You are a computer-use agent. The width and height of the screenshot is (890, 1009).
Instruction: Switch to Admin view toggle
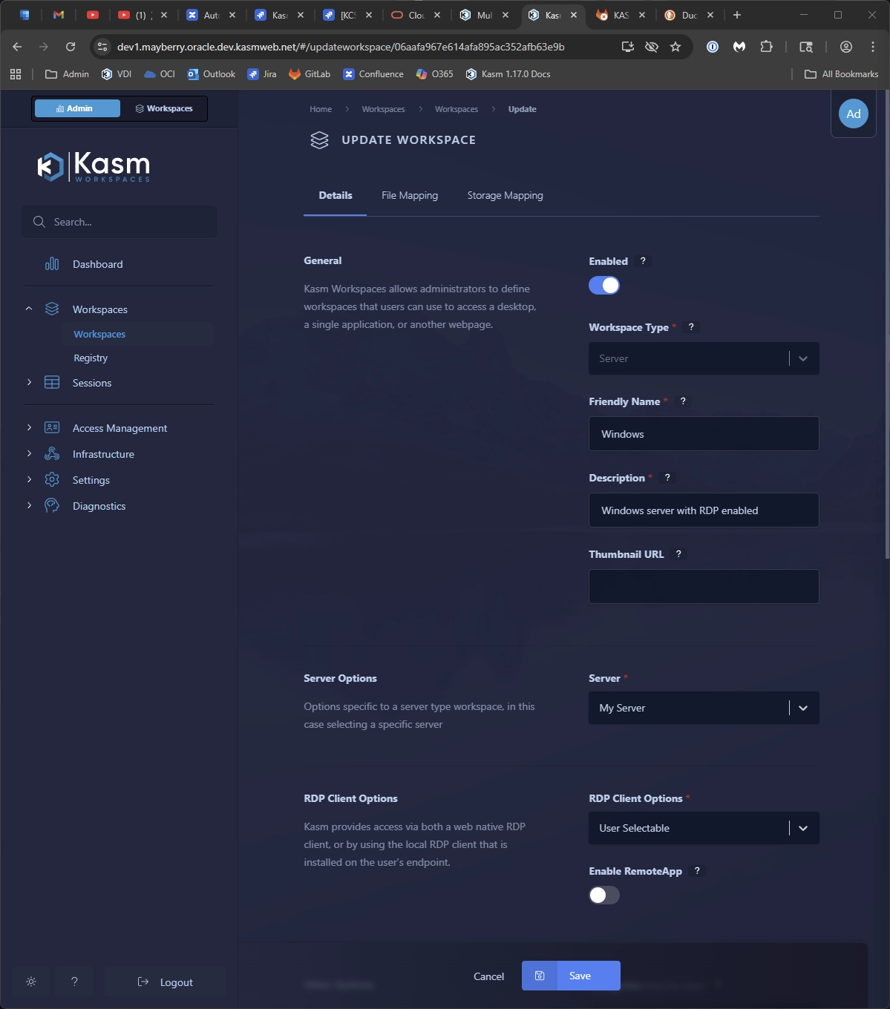pyautogui.click(x=77, y=108)
